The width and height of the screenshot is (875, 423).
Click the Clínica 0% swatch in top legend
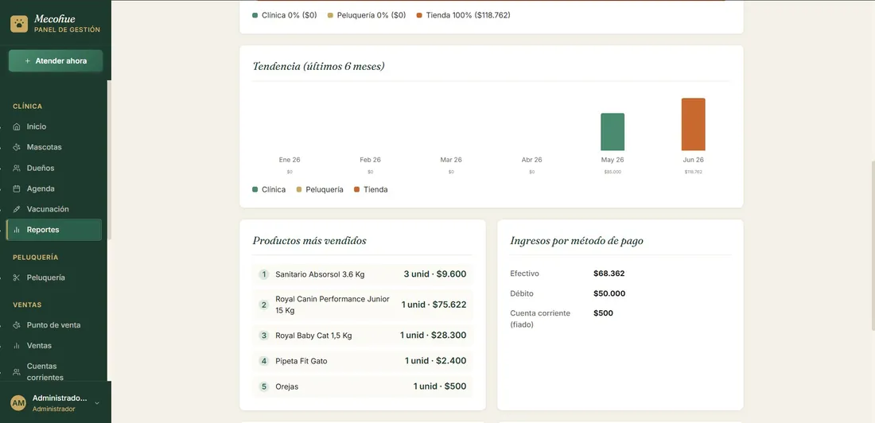point(255,16)
